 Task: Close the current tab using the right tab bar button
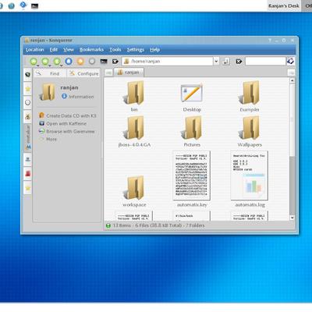pos(291,73)
